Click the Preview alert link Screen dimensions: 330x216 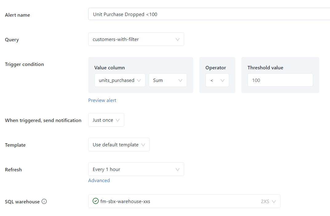tap(102, 100)
